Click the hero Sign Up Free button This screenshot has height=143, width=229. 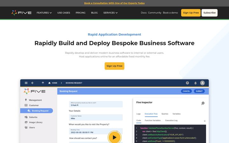pos(114,66)
